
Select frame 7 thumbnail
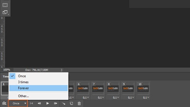tap(98, 88)
